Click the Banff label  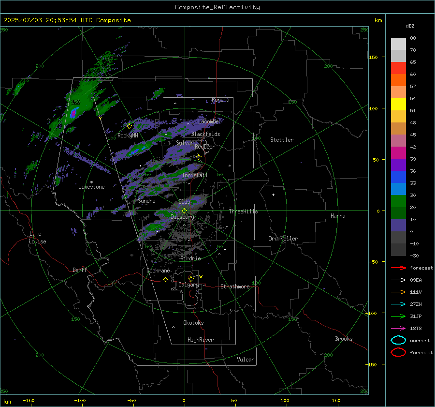point(80,270)
